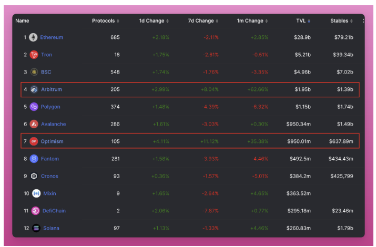This screenshot has height=247, width=376.
Task: Open the Optimism chain link
Action: click(x=52, y=141)
